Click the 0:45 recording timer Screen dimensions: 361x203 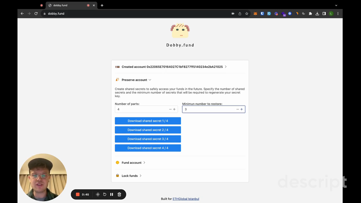[x=85, y=195]
